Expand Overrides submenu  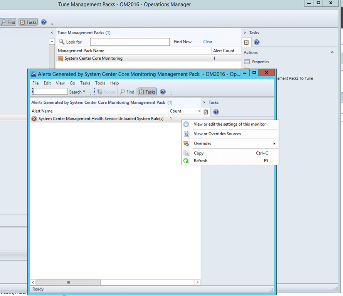pos(230,143)
